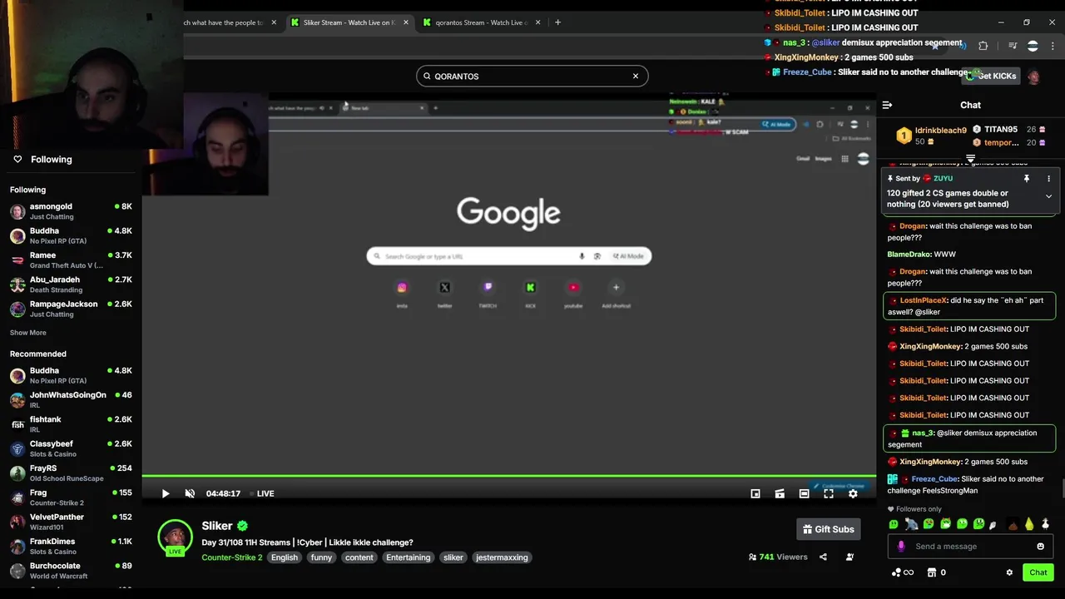This screenshot has width=1065, height=599.
Task: Close the qorantos Stream tab
Action: (x=538, y=22)
